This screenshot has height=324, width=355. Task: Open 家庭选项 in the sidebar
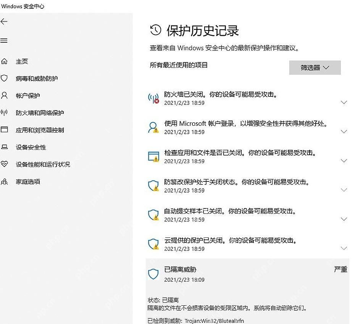28,181
